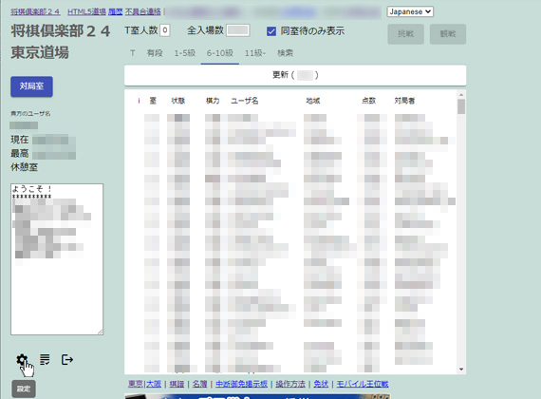Open the 操作方法 link
The width and height of the screenshot is (541, 399).
pyautogui.click(x=290, y=384)
